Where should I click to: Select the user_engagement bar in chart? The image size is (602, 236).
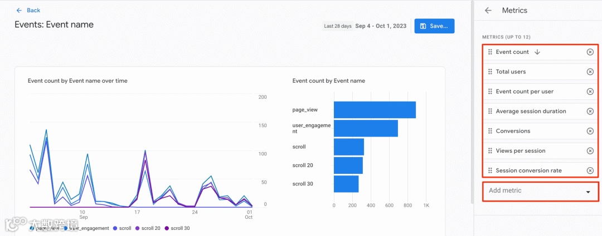pyautogui.click(x=366, y=128)
